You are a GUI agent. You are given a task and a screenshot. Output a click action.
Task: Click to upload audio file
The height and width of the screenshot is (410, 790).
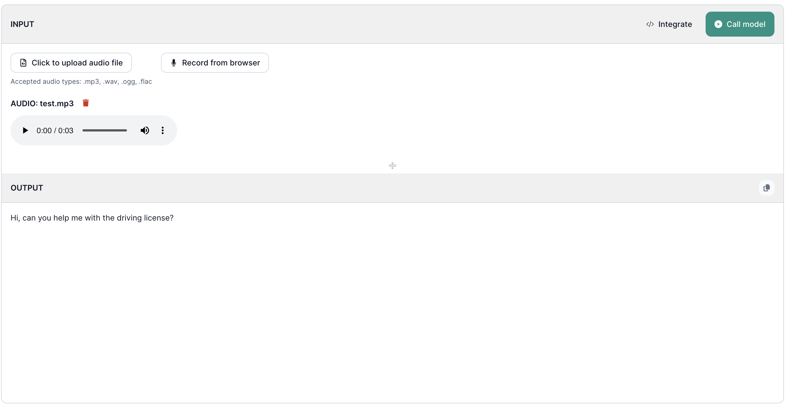tap(71, 63)
